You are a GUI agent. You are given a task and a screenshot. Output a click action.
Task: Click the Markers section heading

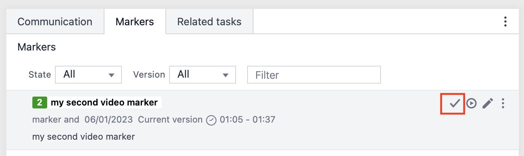pos(36,47)
